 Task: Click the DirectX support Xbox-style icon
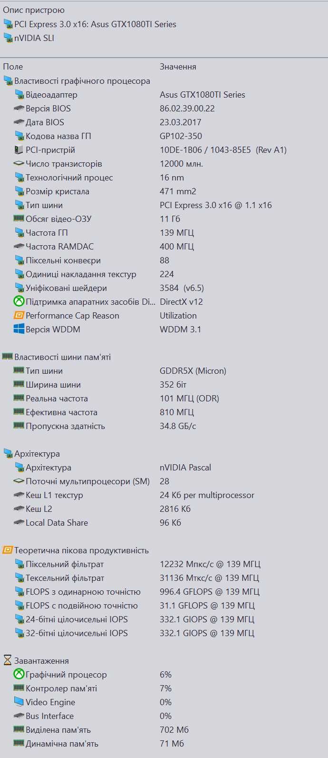19,301
